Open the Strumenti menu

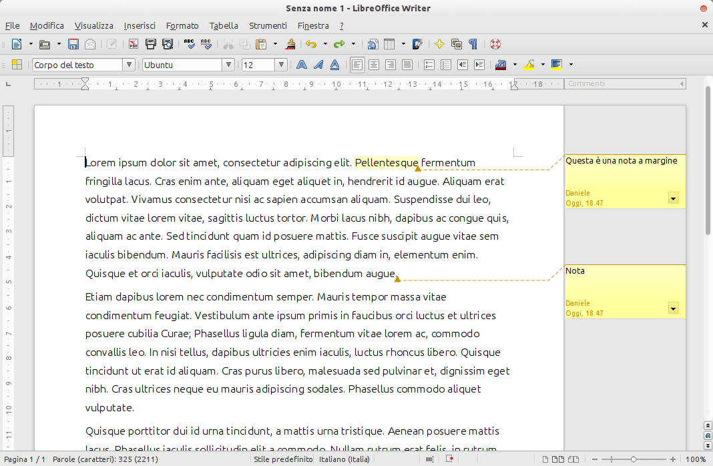268,26
